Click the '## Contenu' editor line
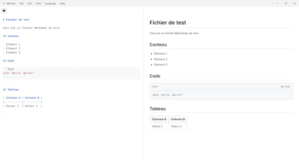 pos(11,36)
